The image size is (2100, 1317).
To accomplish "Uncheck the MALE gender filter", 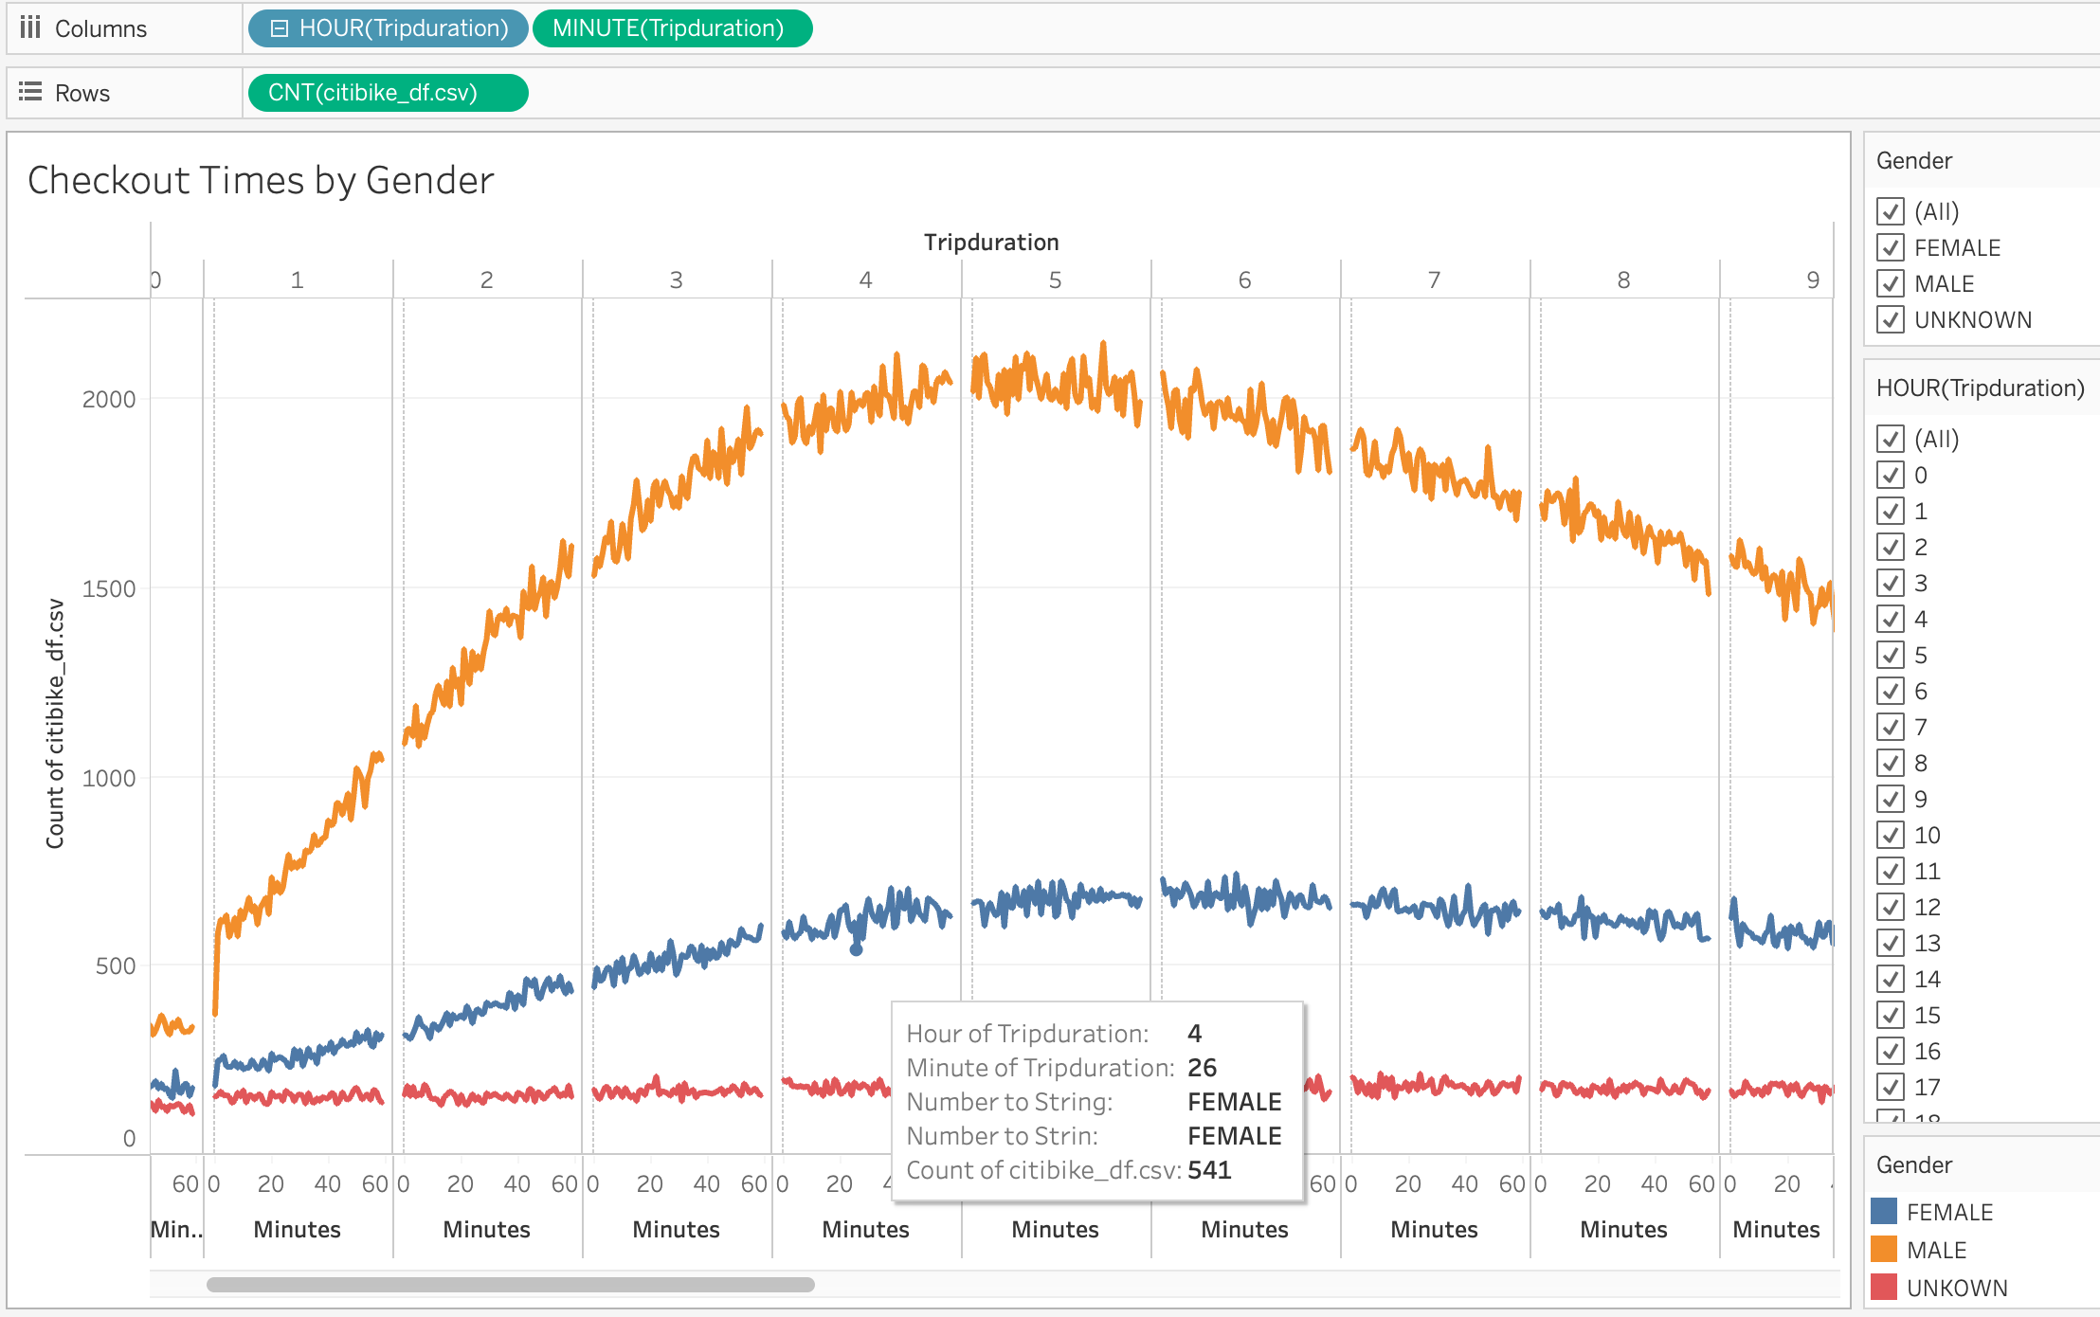I will [x=1891, y=283].
